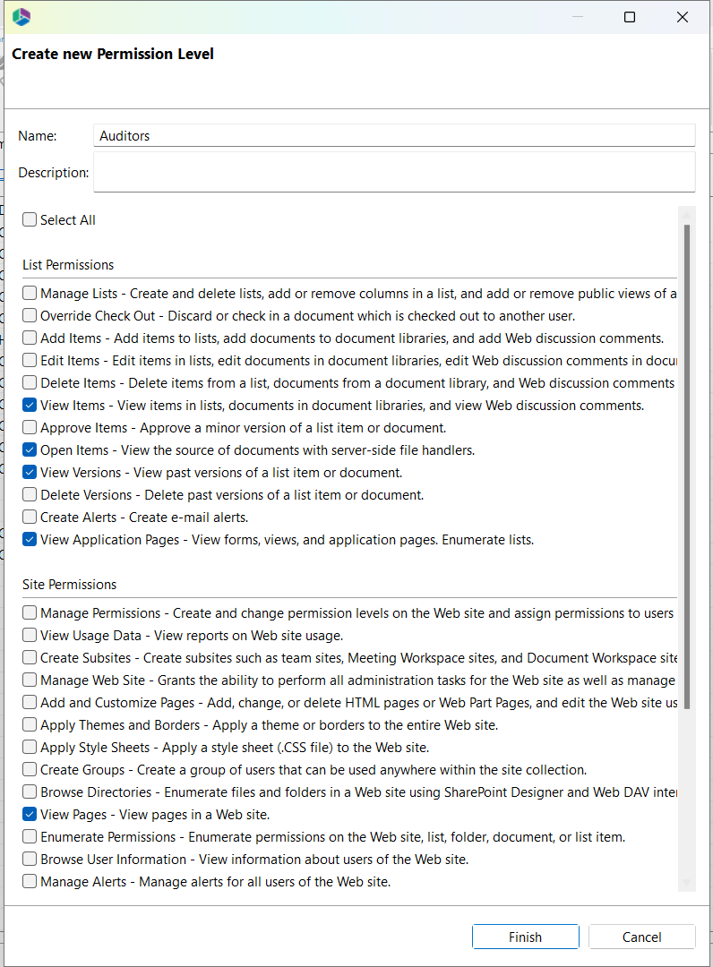This screenshot has height=967, width=713.
Task: Uncheck the View Versions permission
Action: (30, 473)
